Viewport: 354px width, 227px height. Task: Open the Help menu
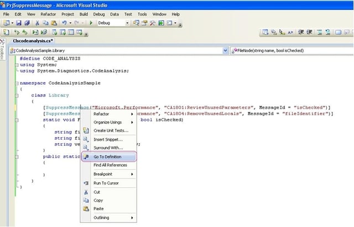click(176, 14)
